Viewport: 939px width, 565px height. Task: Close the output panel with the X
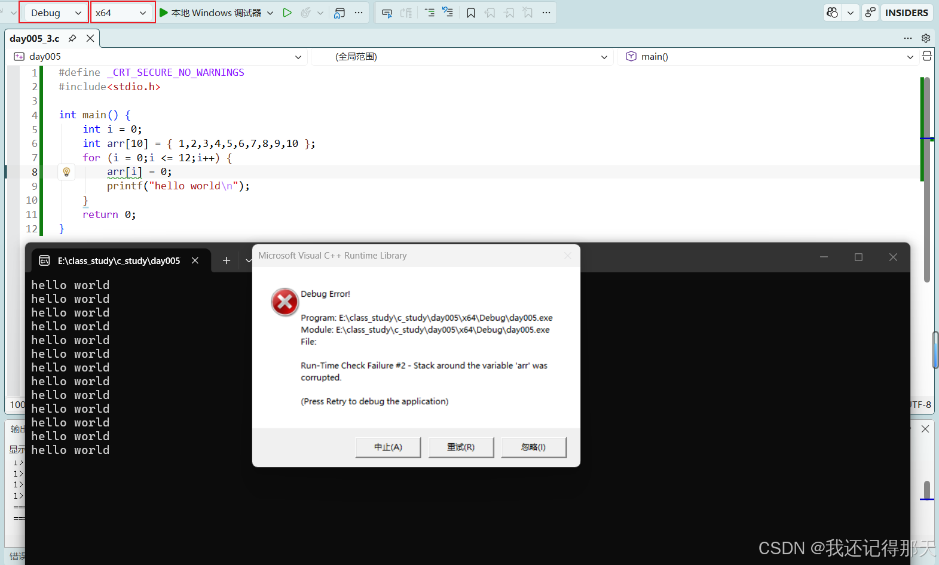(925, 429)
